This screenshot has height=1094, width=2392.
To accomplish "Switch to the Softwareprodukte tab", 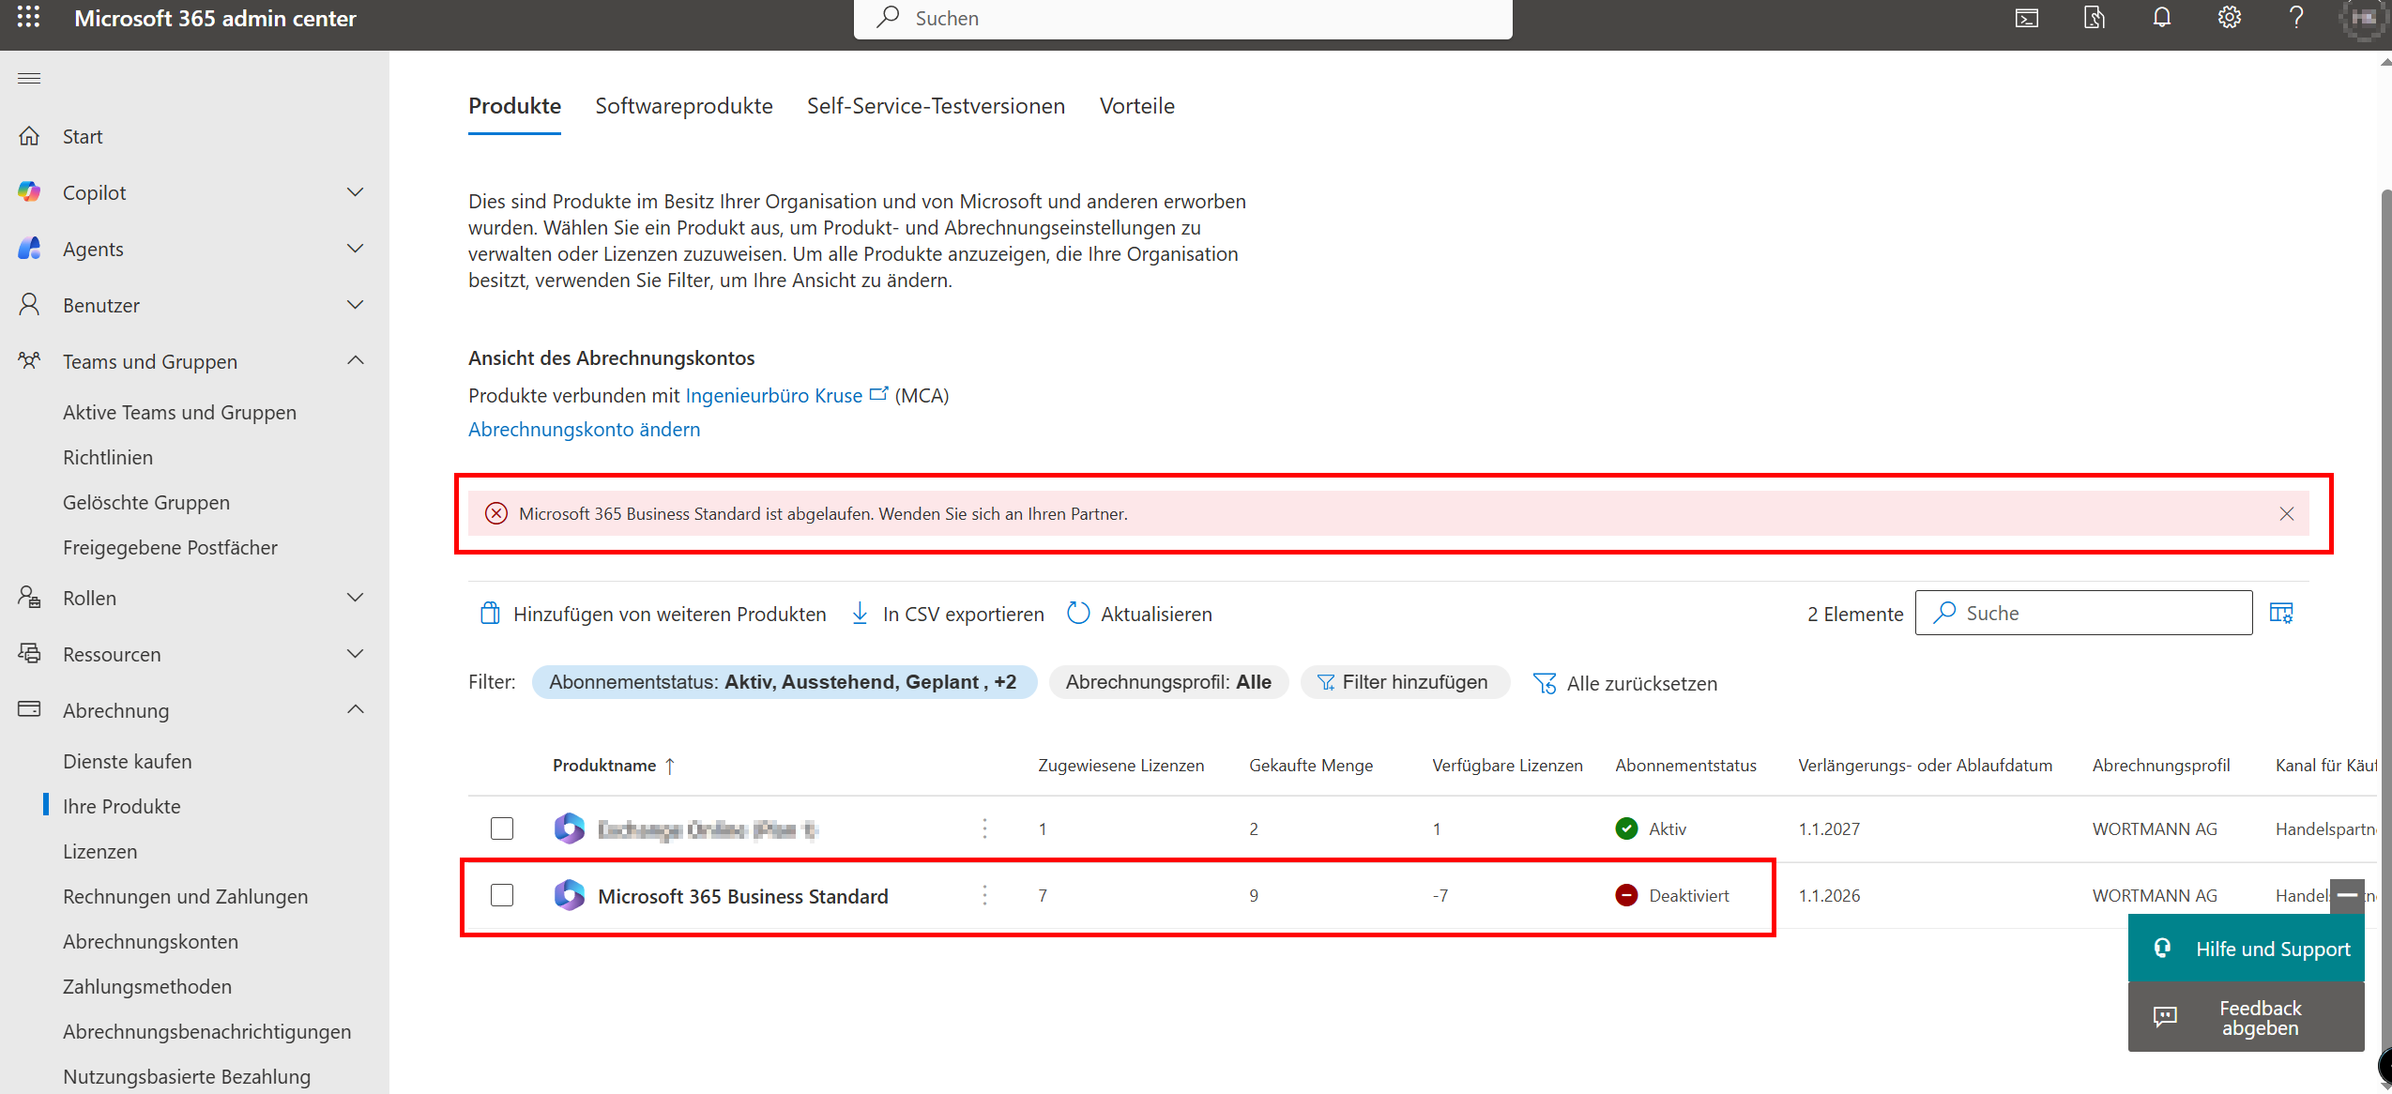I will [683, 106].
